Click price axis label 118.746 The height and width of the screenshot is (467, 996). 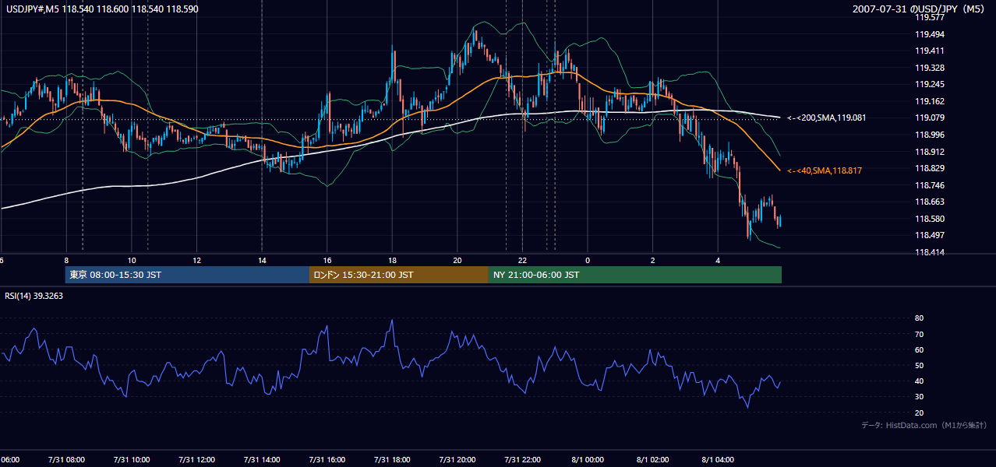(931, 185)
